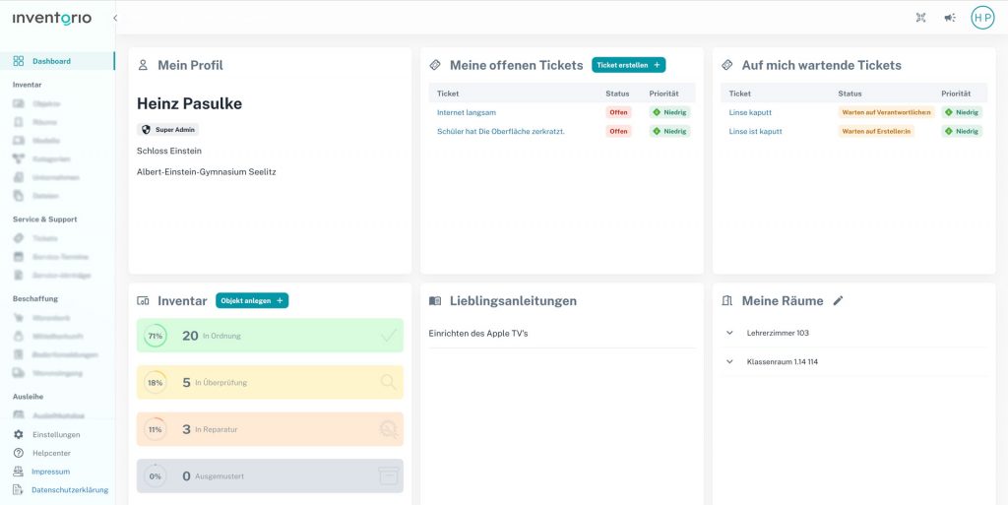Image resolution: width=1008 pixels, height=505 pixels.
Task: Click Priorität header in Meine offenen Tickets
Action: pyautogui.click(x=663, y=94)
